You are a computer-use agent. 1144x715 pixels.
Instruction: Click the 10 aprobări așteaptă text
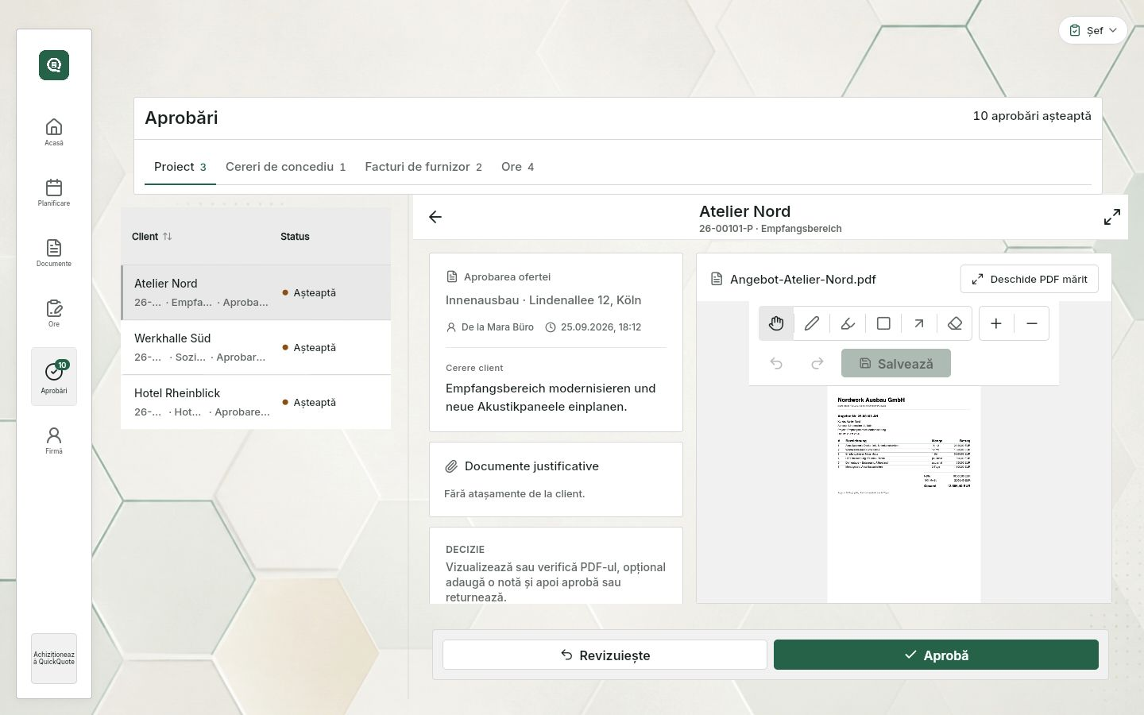tap(1032, 116)
